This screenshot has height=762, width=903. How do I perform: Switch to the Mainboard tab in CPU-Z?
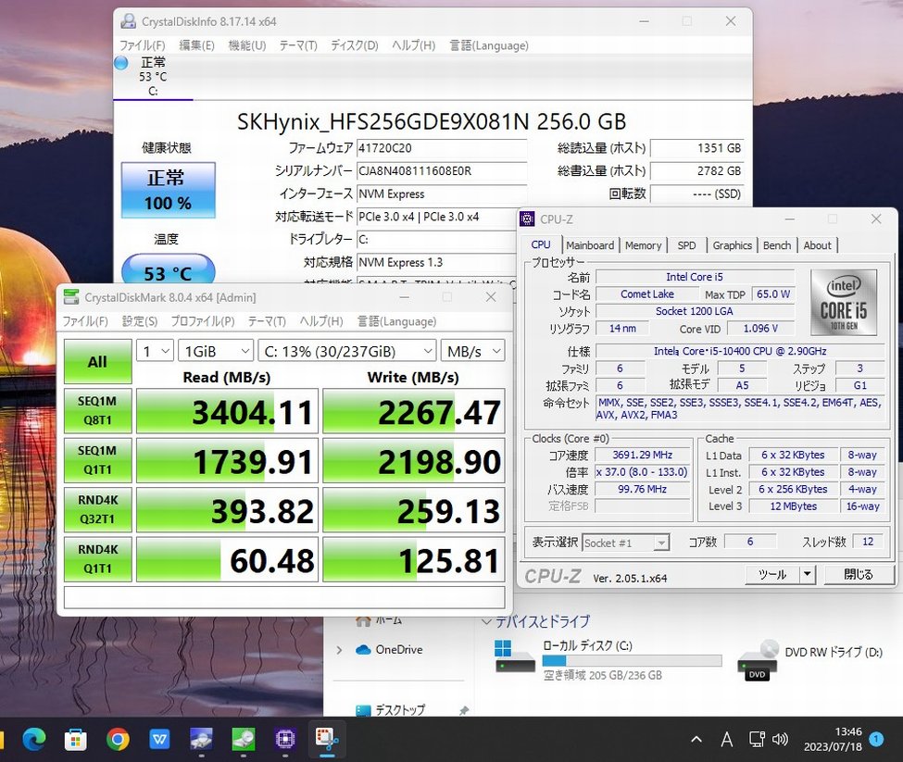click(x=590, y=245)
